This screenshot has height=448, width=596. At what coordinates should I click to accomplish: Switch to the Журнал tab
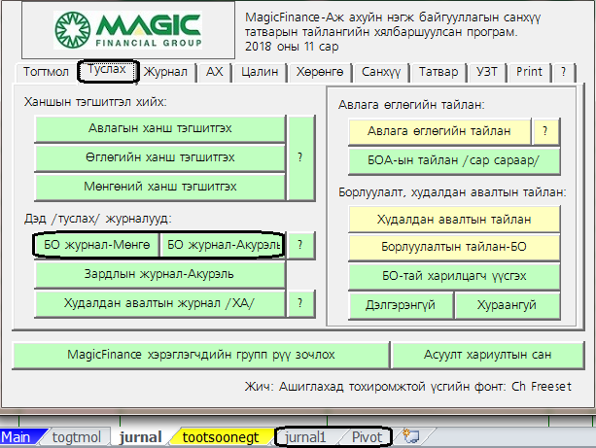point(166,72)
